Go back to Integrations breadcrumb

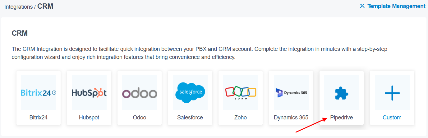(18, 7)
